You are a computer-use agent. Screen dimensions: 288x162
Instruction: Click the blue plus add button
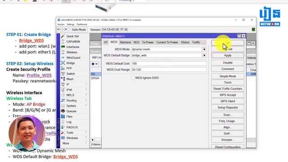tap(93, 64)
